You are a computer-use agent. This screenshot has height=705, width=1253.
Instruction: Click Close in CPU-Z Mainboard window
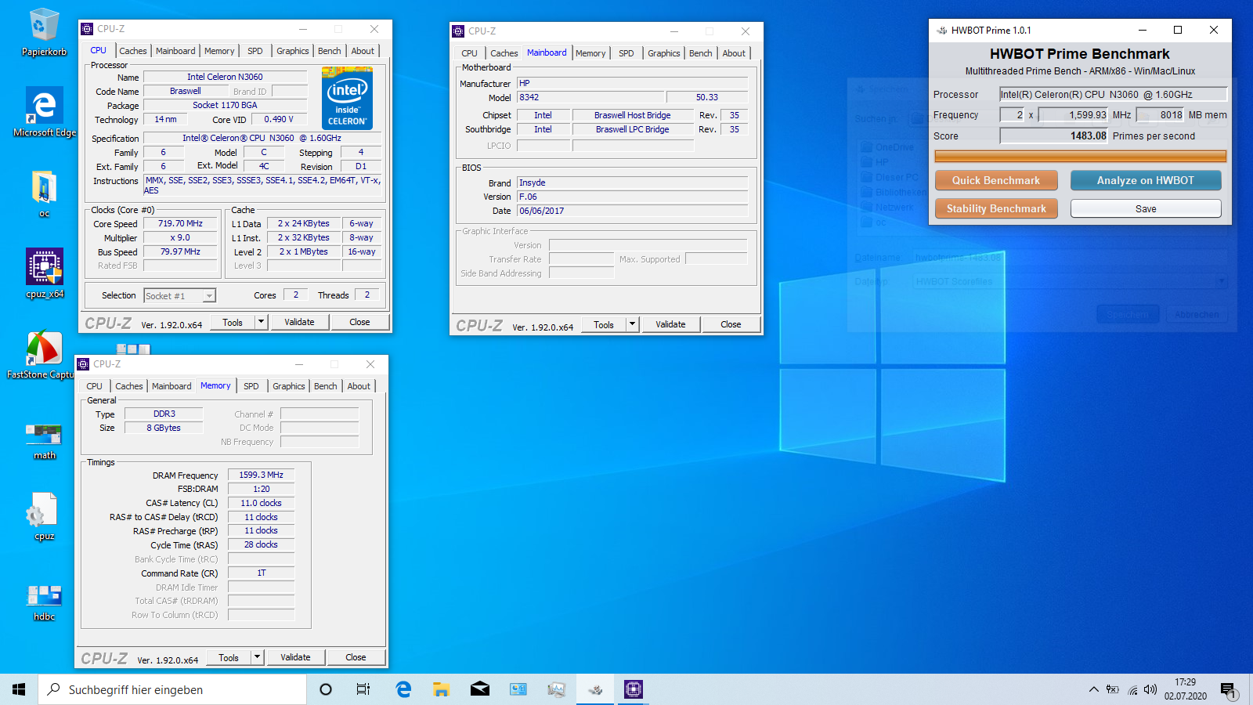[x=731, y=324]
